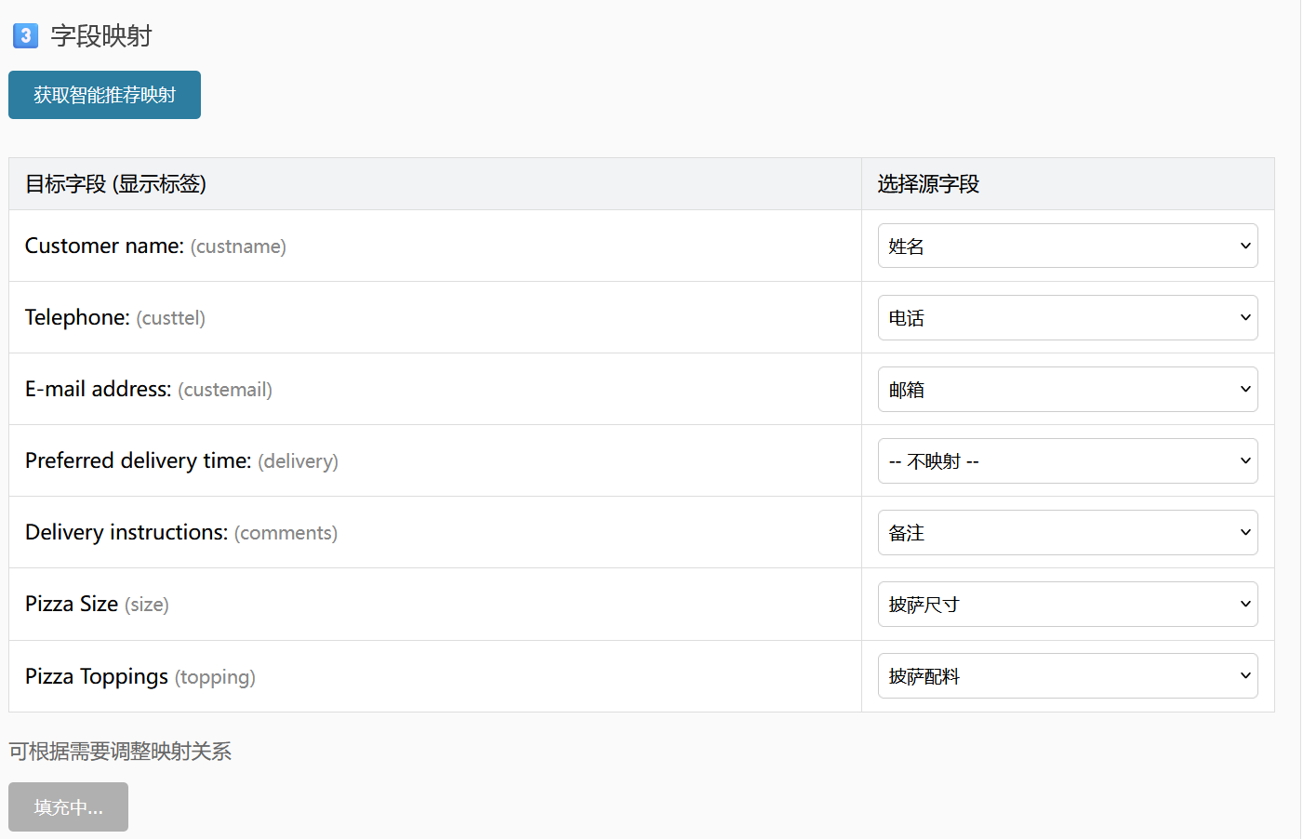Expand the Pizza Toppings dropdown showing 披萨配料
This screenshot has height=839, width=1303.
[x=1067, y=675]
